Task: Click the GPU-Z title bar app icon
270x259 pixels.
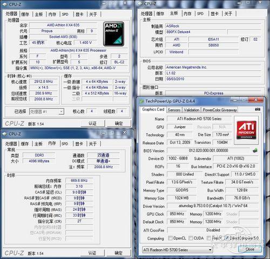Action: point(141,101)
